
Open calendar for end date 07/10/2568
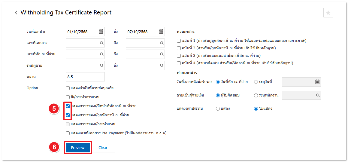[x=161, y=32]
